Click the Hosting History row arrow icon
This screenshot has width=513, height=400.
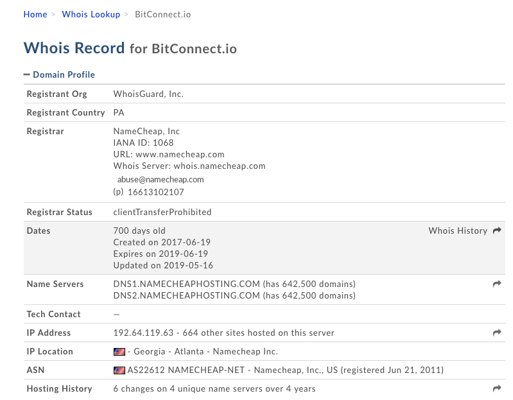click(497, 388)
